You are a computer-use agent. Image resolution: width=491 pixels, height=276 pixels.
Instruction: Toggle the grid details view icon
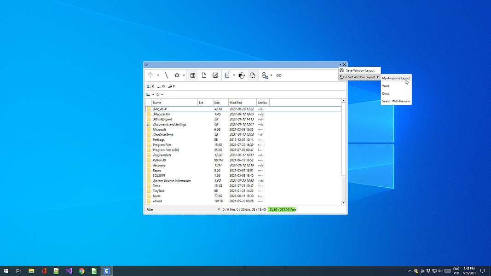[x=193, y=75]
